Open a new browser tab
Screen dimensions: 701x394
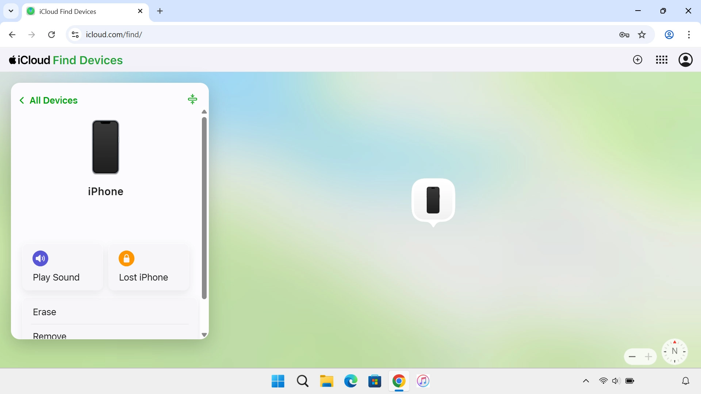[x=160, y=11]
